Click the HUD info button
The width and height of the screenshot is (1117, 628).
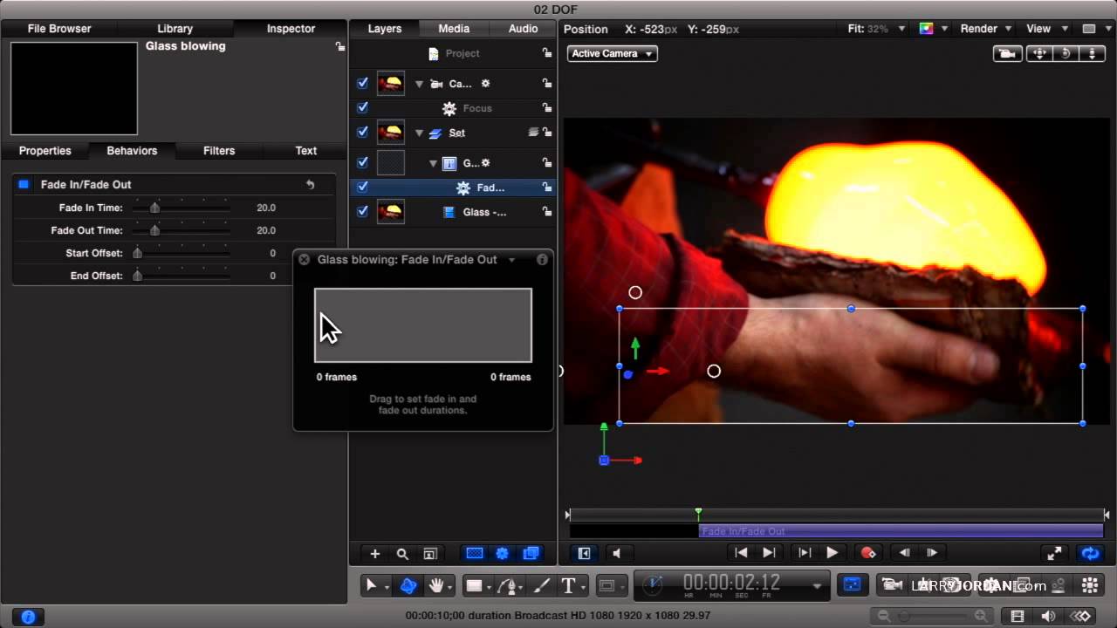[x=542, y=259]
